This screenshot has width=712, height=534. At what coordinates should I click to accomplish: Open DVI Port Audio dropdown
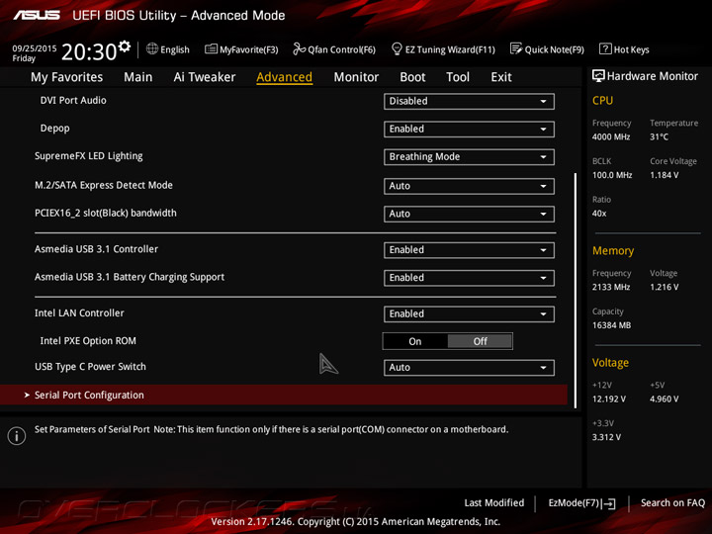pyautogui.click(x=469, y=101)
